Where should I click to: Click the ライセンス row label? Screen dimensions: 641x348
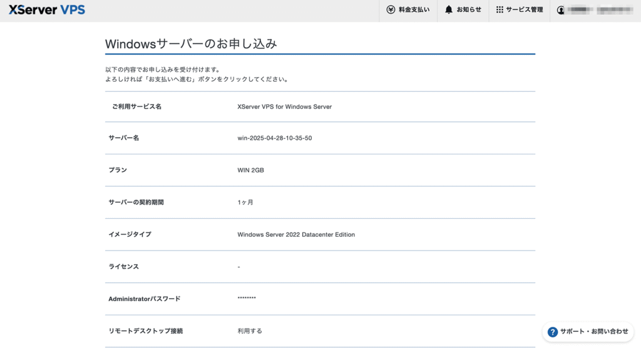(123, 267)
